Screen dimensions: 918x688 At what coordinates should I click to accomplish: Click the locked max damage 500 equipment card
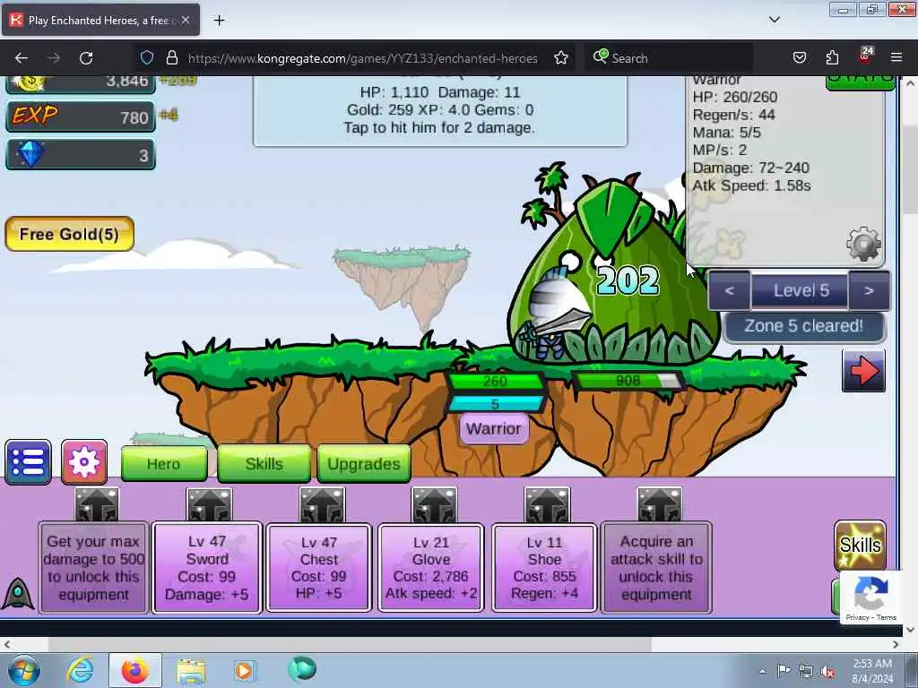coord(93,567)
